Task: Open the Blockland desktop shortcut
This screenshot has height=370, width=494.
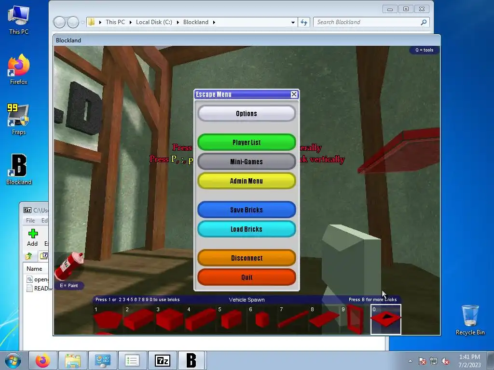Action: [x=19, y=170]
